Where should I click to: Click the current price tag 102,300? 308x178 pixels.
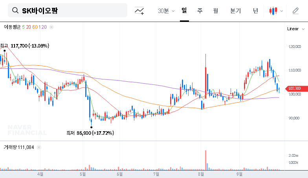296,88
